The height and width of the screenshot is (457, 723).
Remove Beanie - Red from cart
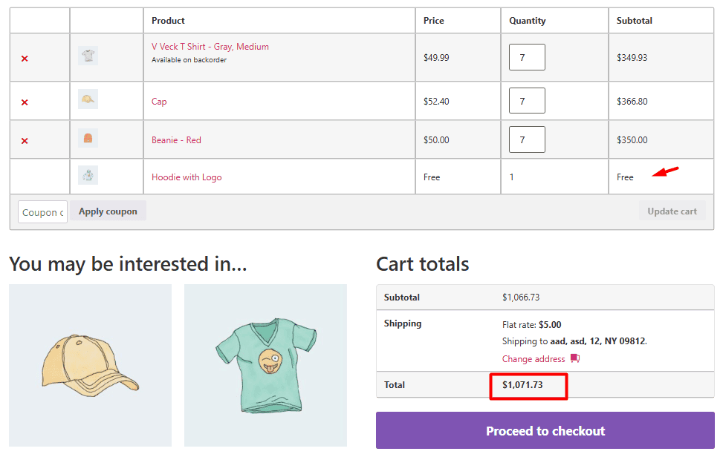pos(25,141)
